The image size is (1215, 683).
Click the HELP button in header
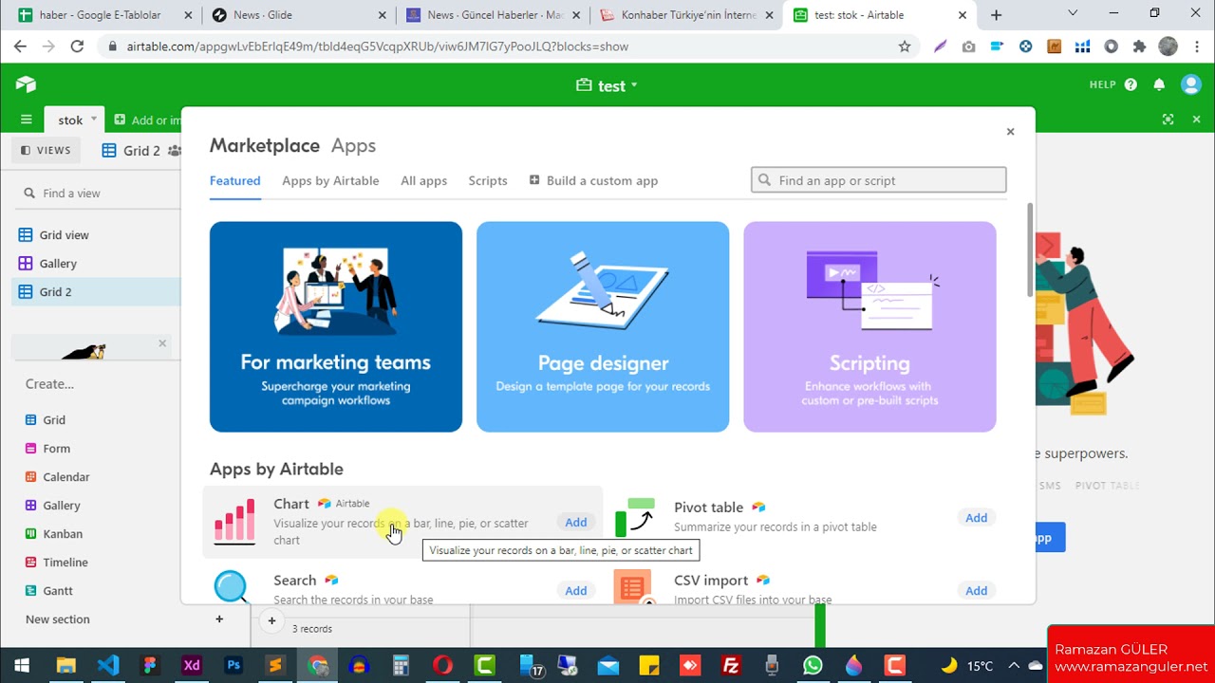point(1112,84)
